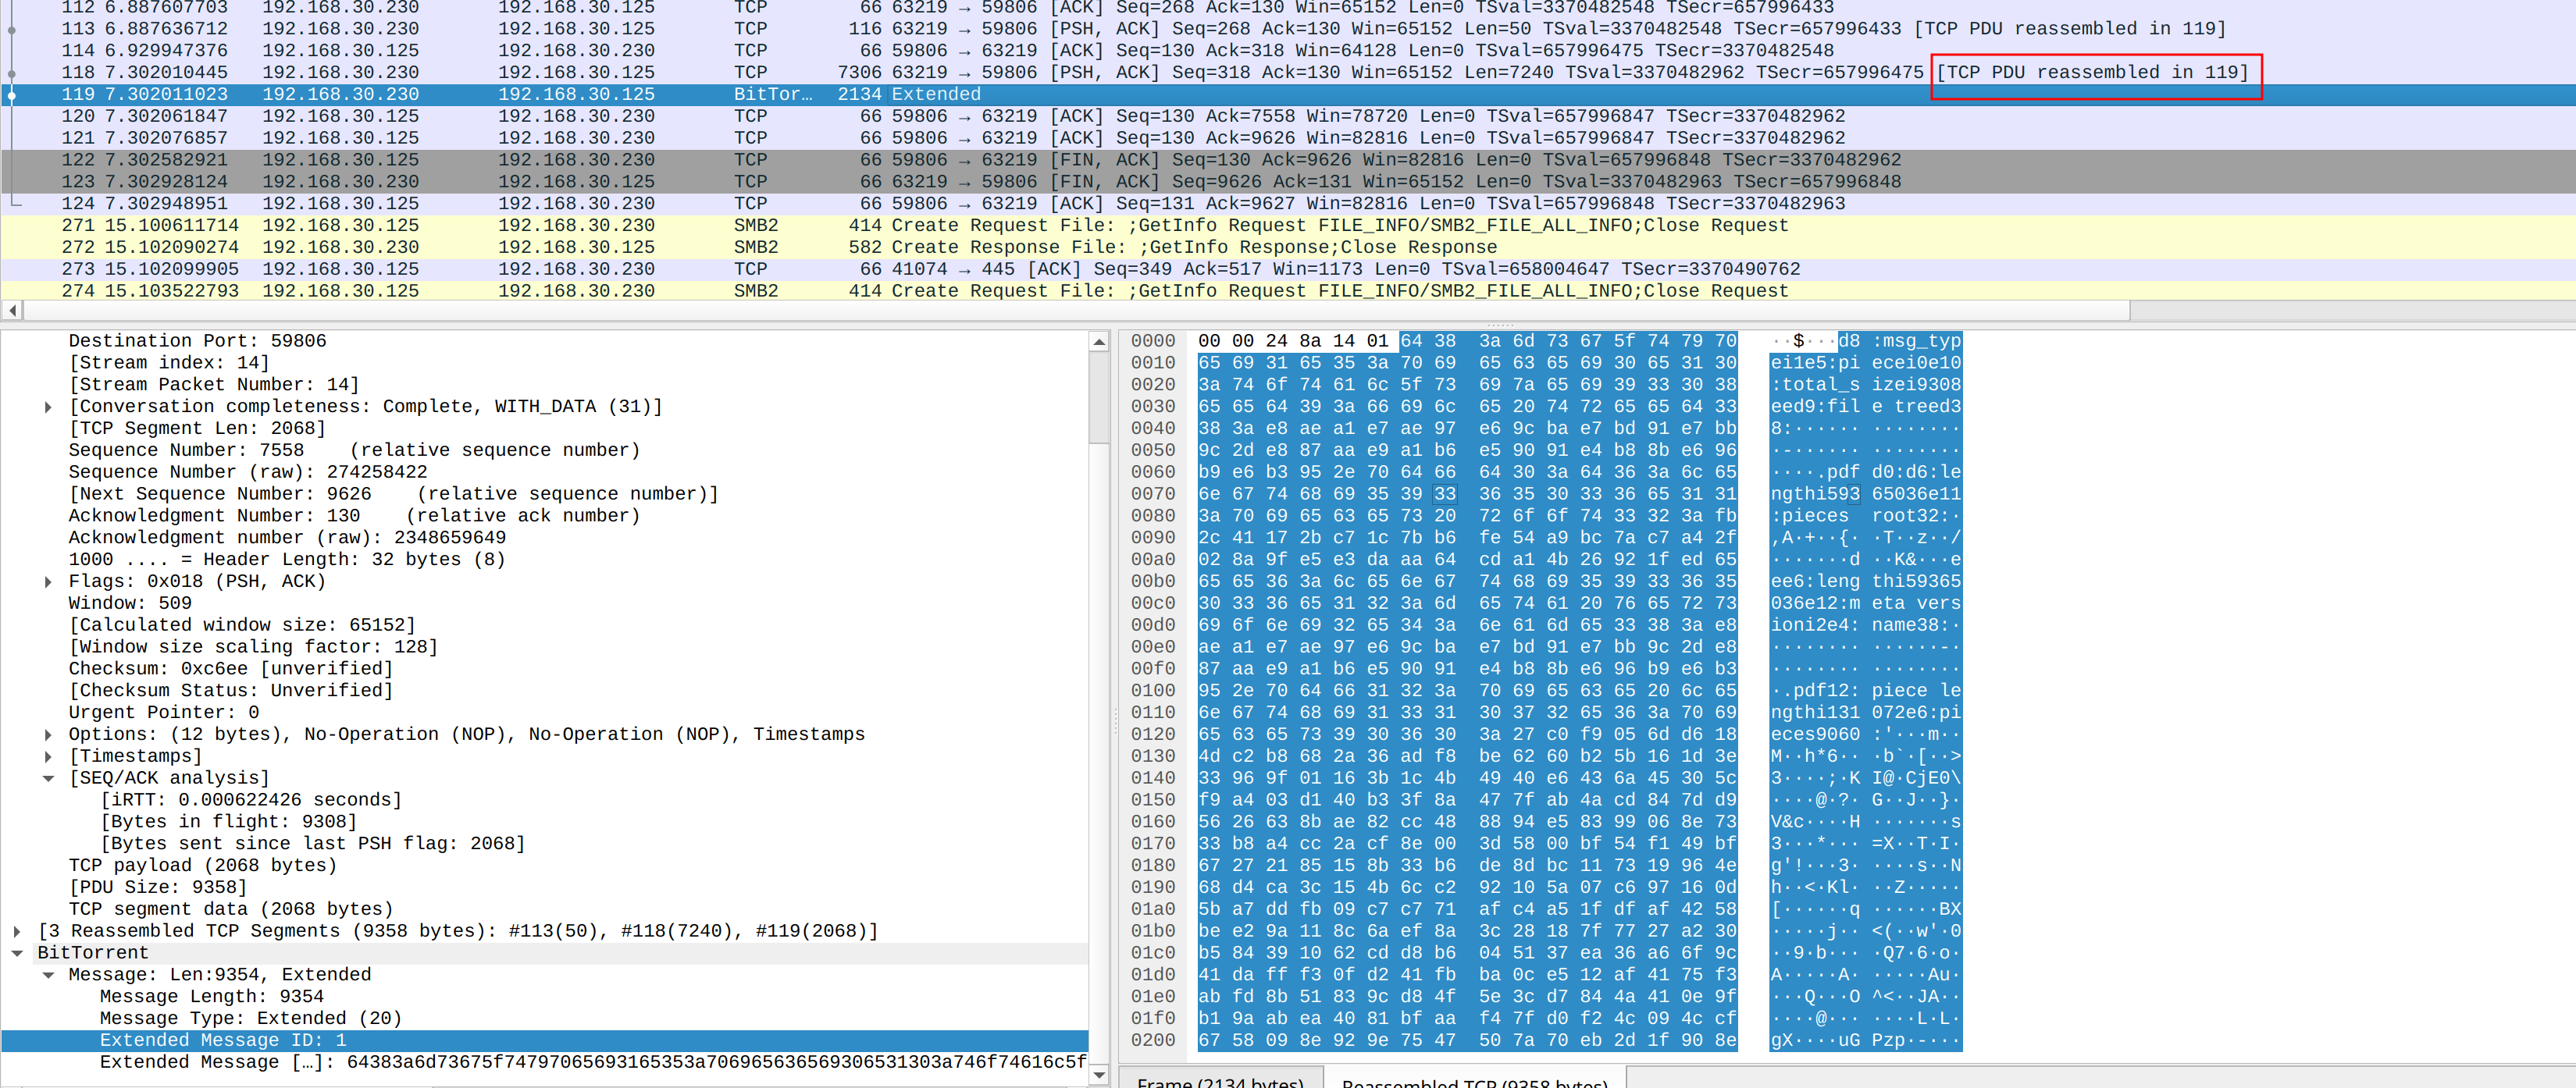Expand the Flags: 0x018 (PSH, ACK) field
Viewport: 2576px width, 1088px height.
click(x=47, y=582)
